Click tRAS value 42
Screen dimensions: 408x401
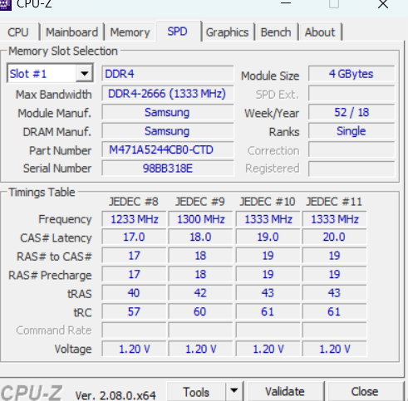(200, 293)
